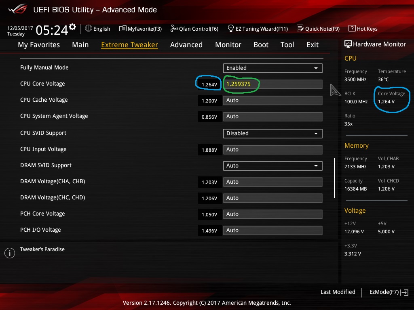
Task: Click the 12.096 V reading
Action: [354, 232]
